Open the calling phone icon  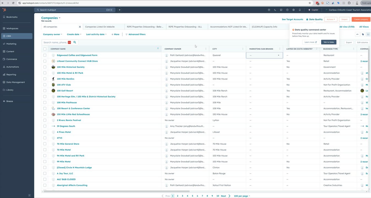point(275,10)
